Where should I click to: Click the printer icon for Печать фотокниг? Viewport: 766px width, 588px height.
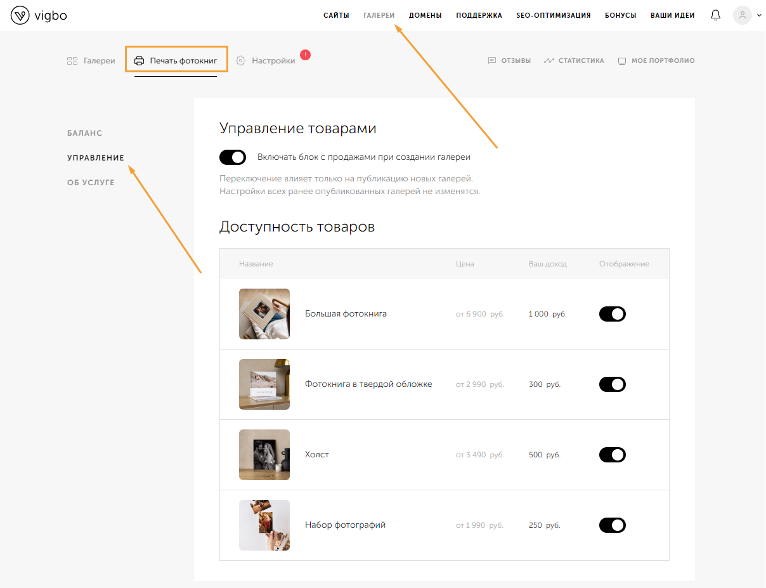click(139, 61)
